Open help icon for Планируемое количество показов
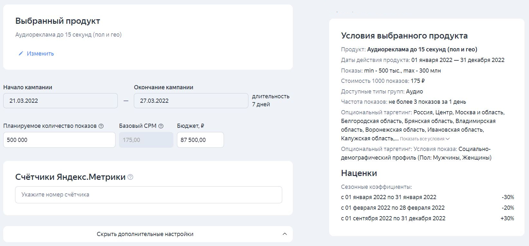This screenshot has height=246, width=529. click(101, 126)
